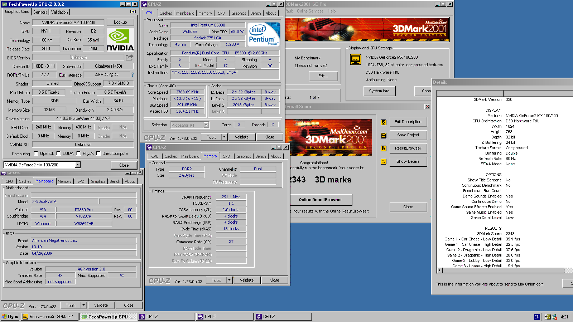The width and height of the screenshot is (573, 322).
Task: Switch to TechPowerUp GPU-Z taskbar button
Action: (x=107, y=317)
